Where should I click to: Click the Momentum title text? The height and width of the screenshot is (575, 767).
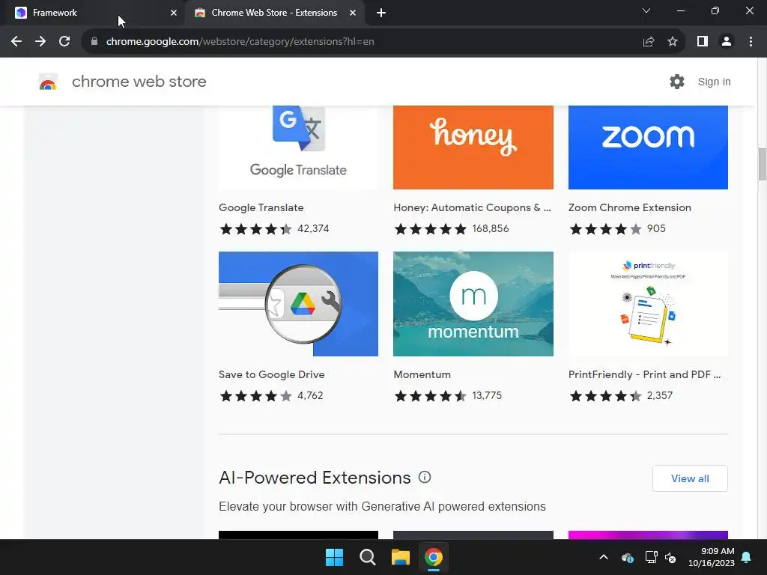click(x=422, y=374)
